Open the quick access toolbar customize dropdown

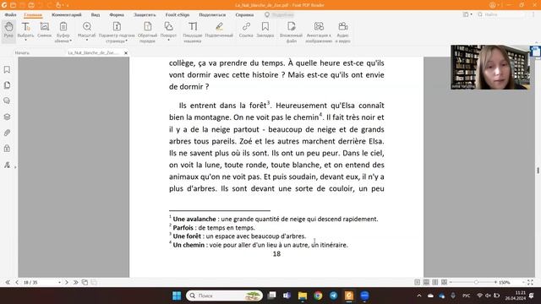point(68,5)
